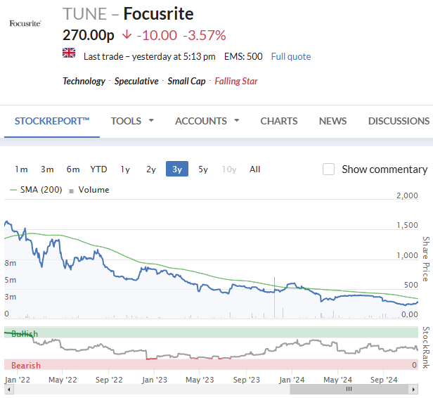
Task: Click the chart scrollbar left arrow
Action: tap(9, 390)
